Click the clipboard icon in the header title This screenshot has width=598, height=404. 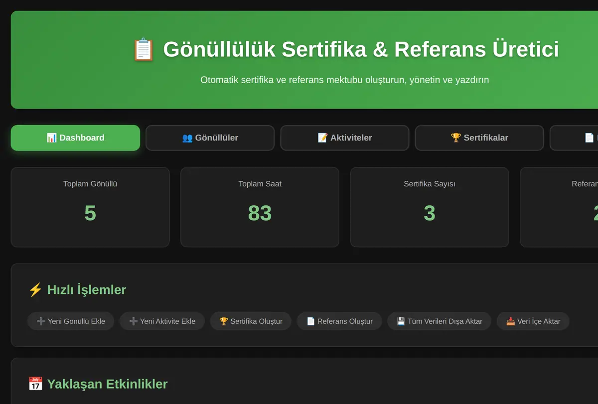pos(143,49)
